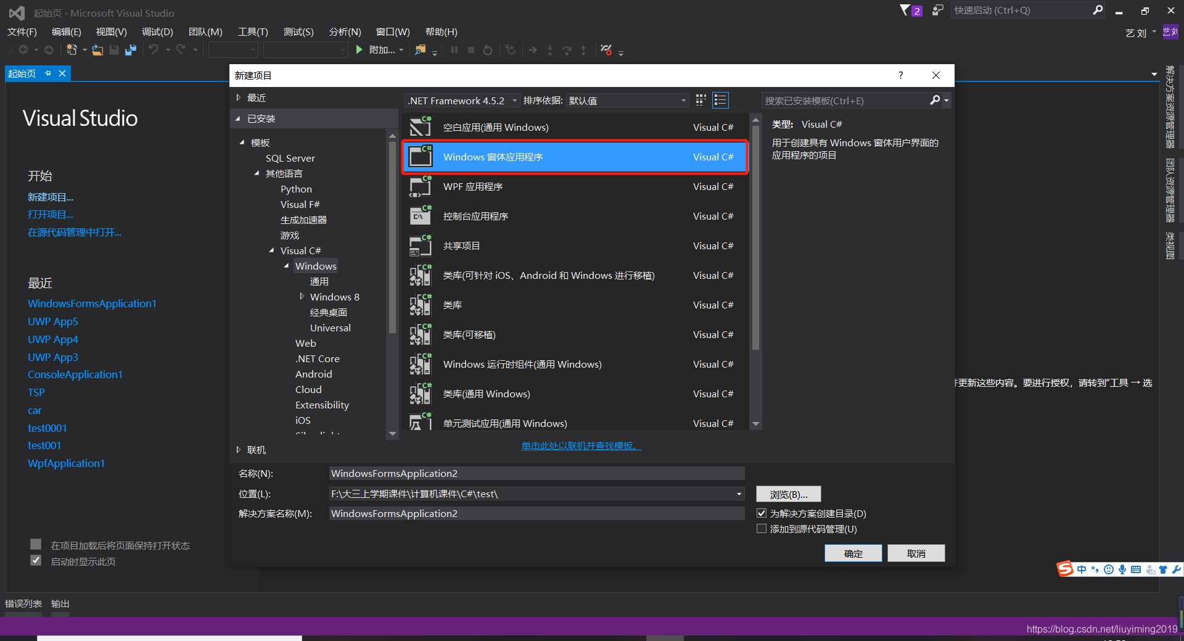Toggle 为解决方案创建目录 checkbox
Image resolution: width=1184 pixels, height=641 pixels.
click(762, 513)
